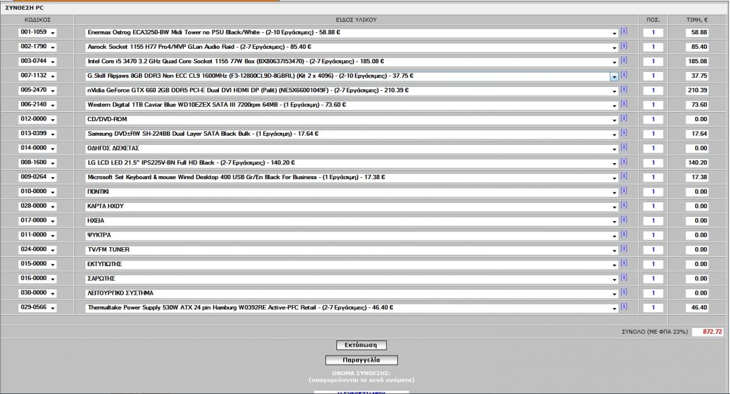Click info icon beside ΗΧΕΙΑ row
The image size is (730, 394).
pos(624,220)
